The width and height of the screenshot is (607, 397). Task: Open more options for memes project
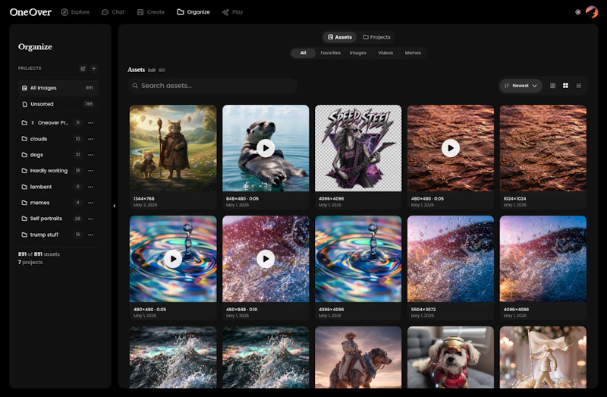pyautogui.click(x=90, y=203)
